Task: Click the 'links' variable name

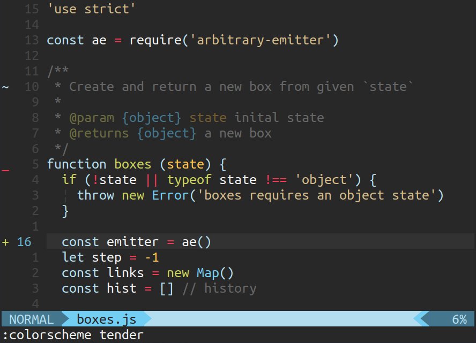Action: 125,273
